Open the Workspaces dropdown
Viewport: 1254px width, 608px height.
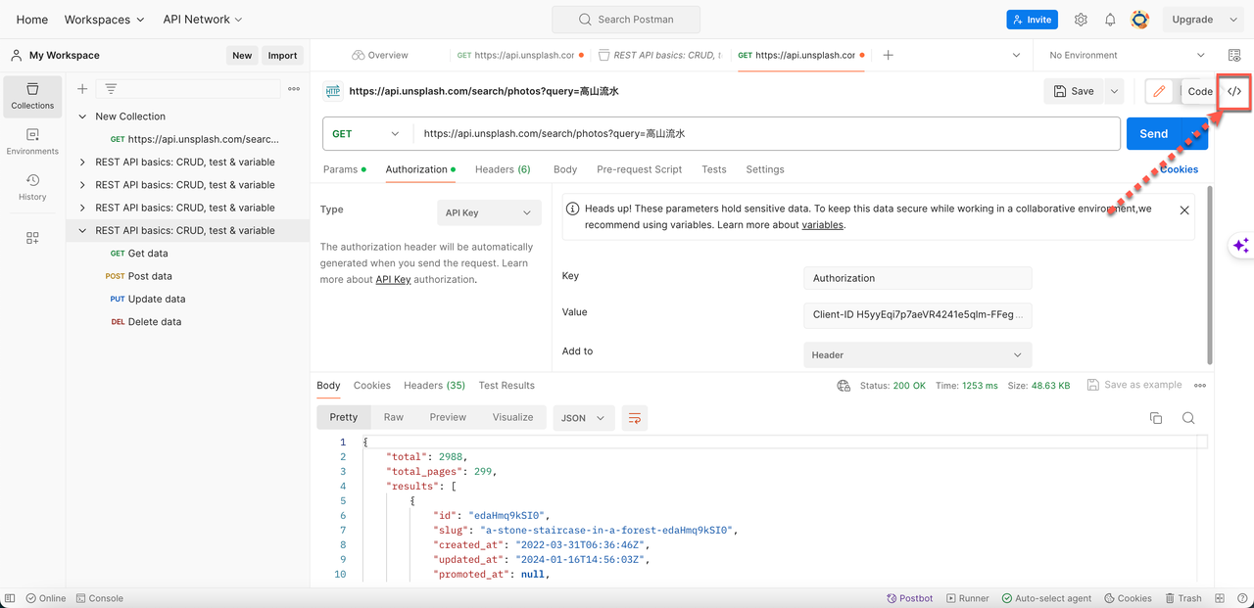104,20
